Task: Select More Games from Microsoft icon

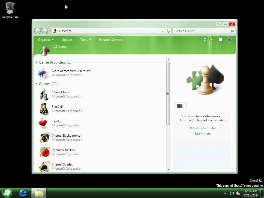Action: 44,73
